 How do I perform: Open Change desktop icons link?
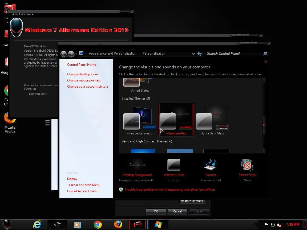tap(83, 74)
